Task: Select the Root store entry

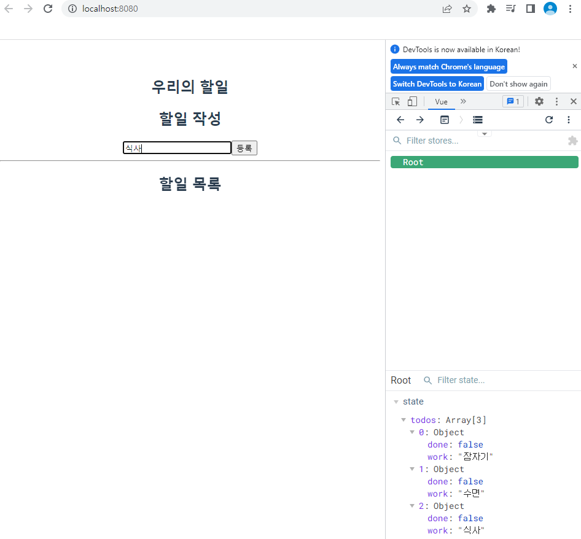Action: coord(485,162)
